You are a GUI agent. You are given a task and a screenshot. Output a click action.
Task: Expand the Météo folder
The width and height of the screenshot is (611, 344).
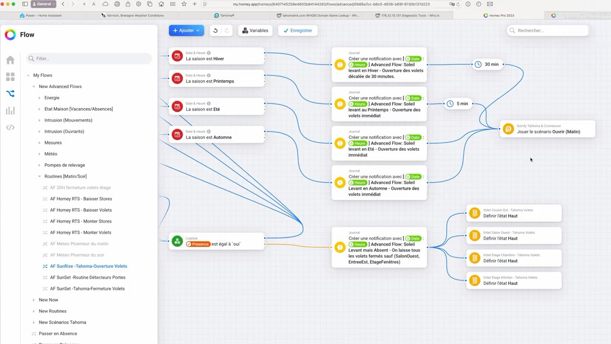[40, 154]
